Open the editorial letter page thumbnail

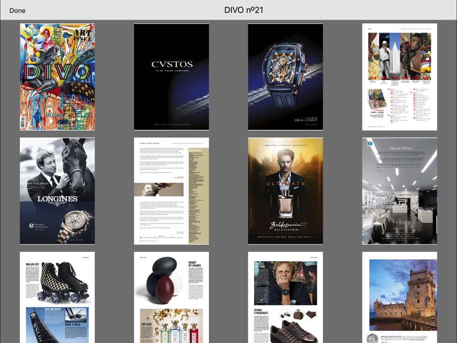tap(171, 191)
